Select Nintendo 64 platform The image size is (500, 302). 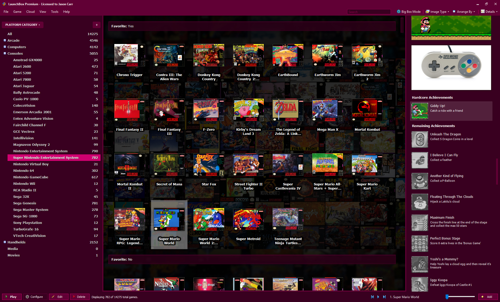(x=54, y=171)
